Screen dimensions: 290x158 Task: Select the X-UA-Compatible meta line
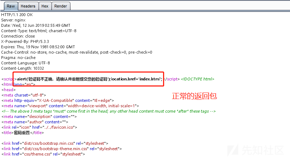(58, 100)
